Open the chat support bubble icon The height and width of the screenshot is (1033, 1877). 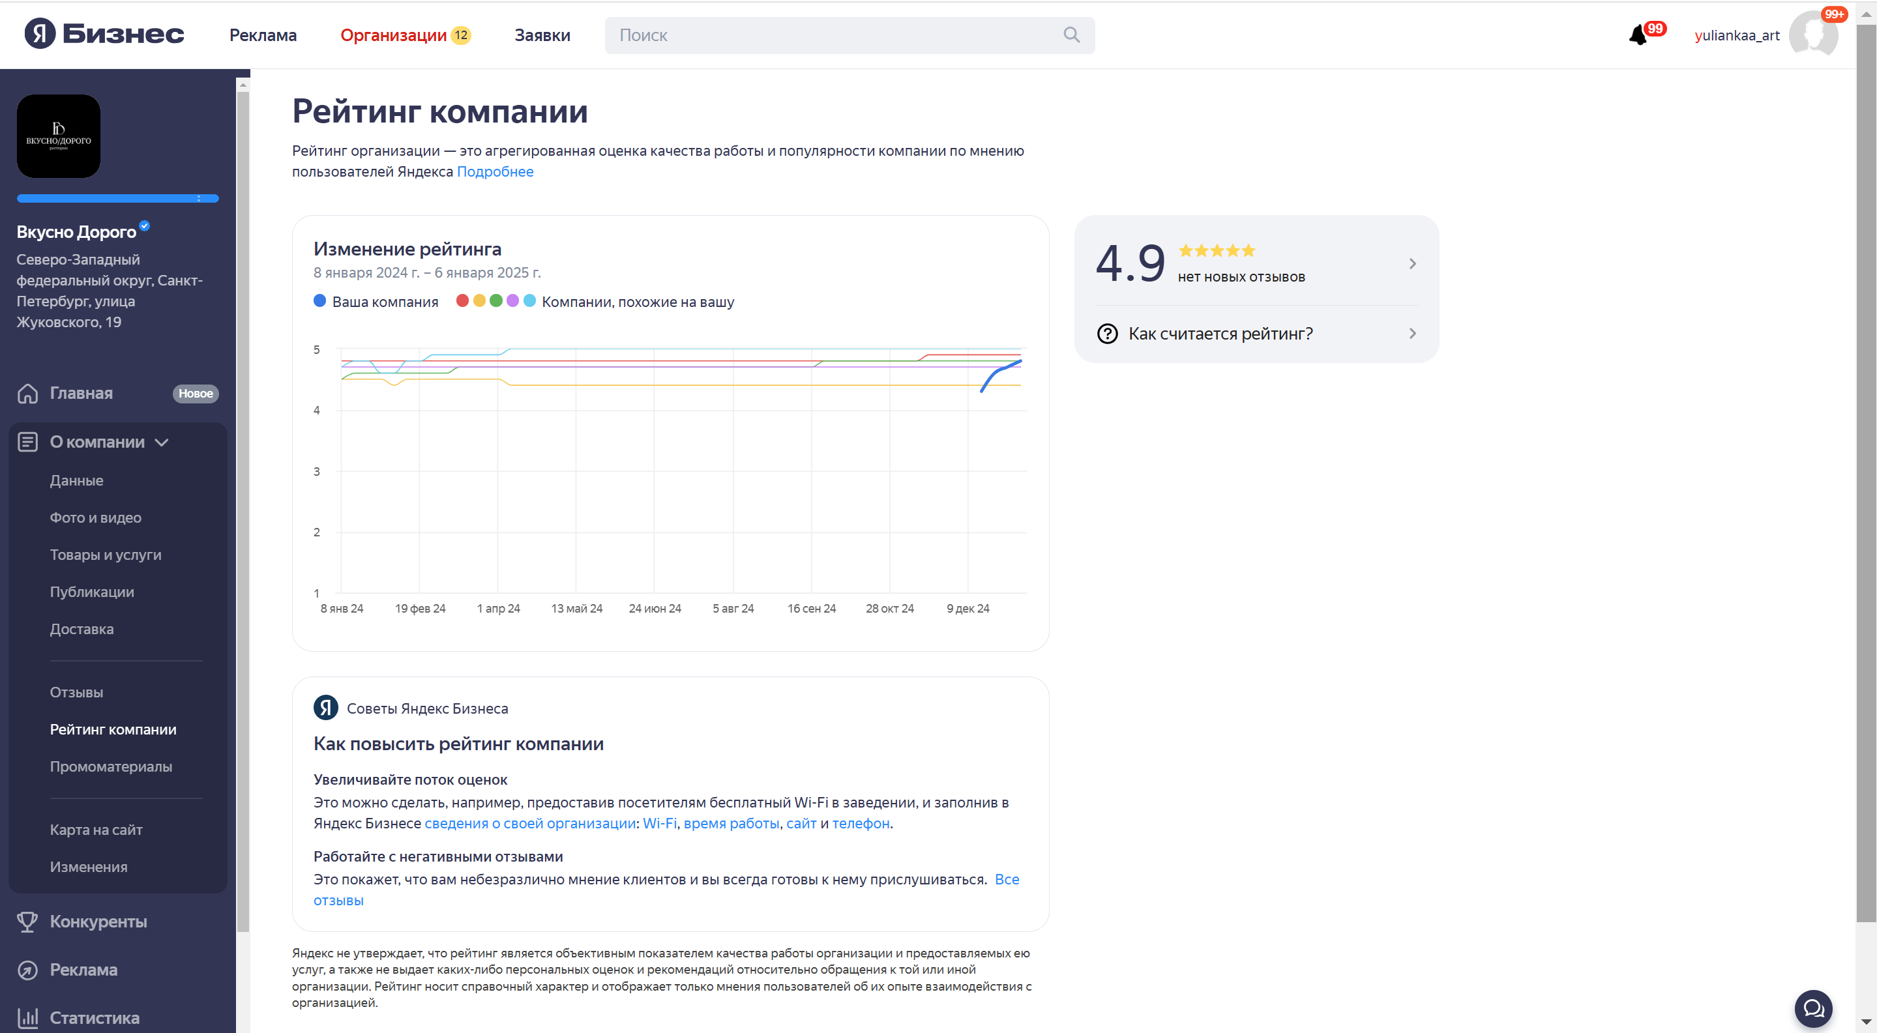coord(1813,1008)
